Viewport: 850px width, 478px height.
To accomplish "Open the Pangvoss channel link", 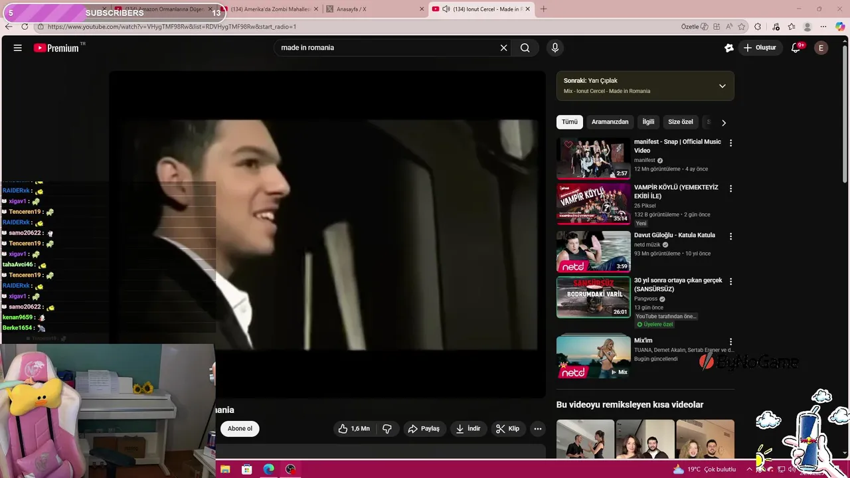I will click(646, 299).
